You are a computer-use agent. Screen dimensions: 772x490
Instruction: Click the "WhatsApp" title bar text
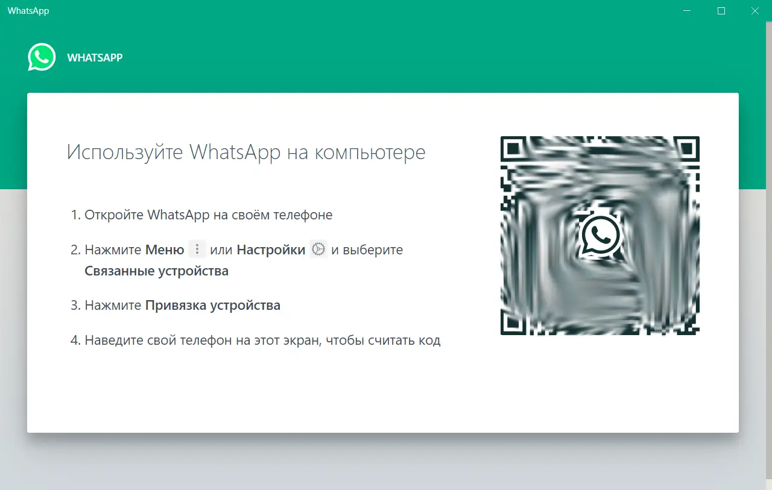(x=28, y=11)
